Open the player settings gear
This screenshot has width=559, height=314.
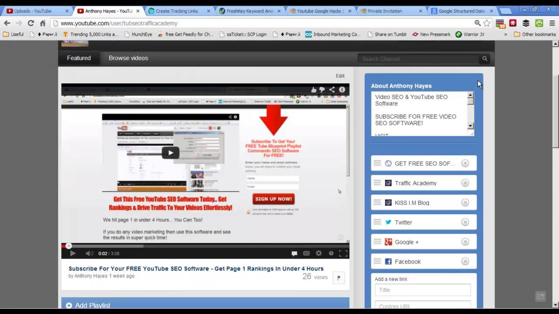pyautogui.click(x=319, y=253)
